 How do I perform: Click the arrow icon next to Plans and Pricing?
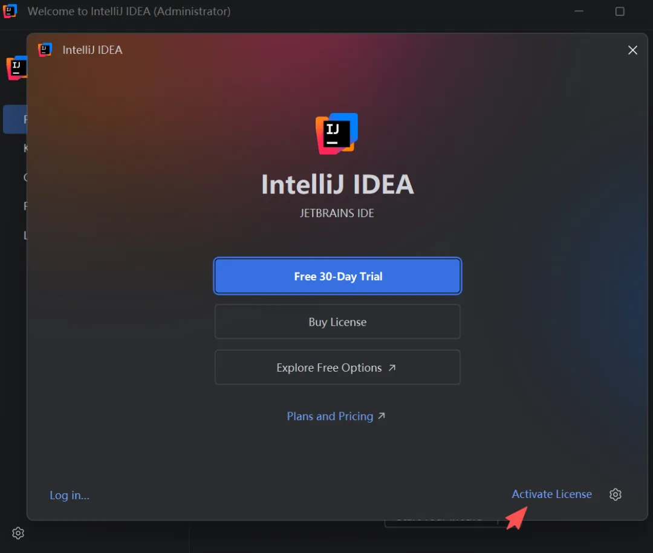[382, 416]
